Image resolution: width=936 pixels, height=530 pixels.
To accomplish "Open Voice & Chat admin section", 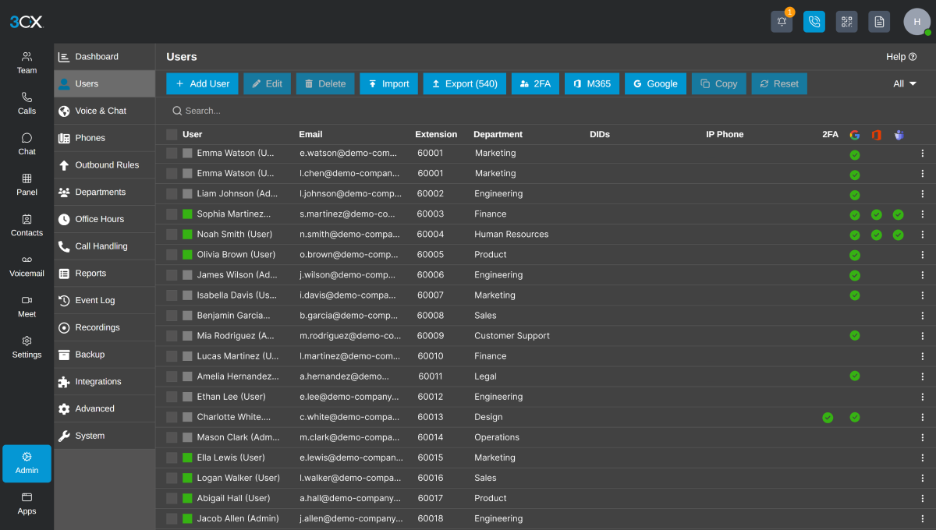I will [105, 111].
